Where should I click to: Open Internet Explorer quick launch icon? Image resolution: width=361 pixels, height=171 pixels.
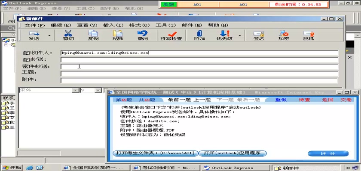[x=30, y=168]
